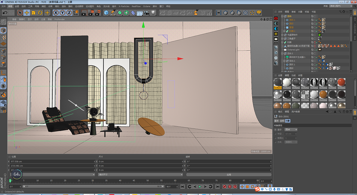Activate the Rotate tool icon

(x=40, y=13)
